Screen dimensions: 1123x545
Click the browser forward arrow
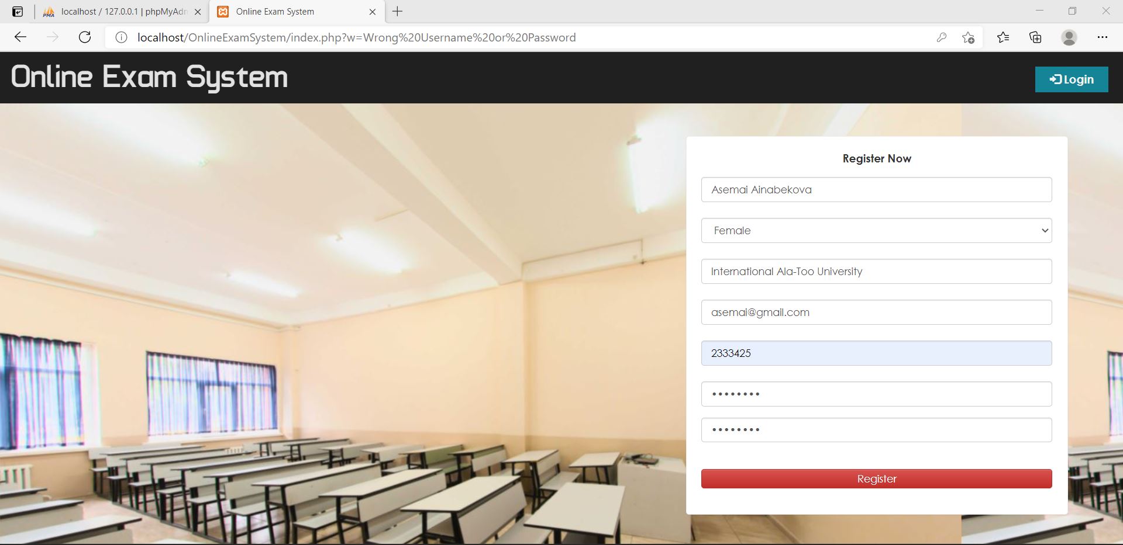[53, 37]
